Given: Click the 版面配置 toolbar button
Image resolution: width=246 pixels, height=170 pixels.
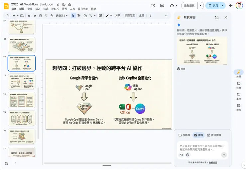Looking at the screenshot, I should tap(130, 16).
